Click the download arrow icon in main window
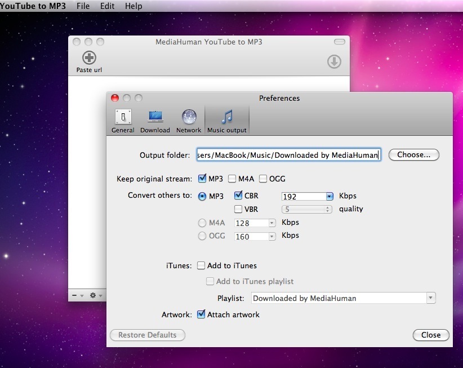 334,61
